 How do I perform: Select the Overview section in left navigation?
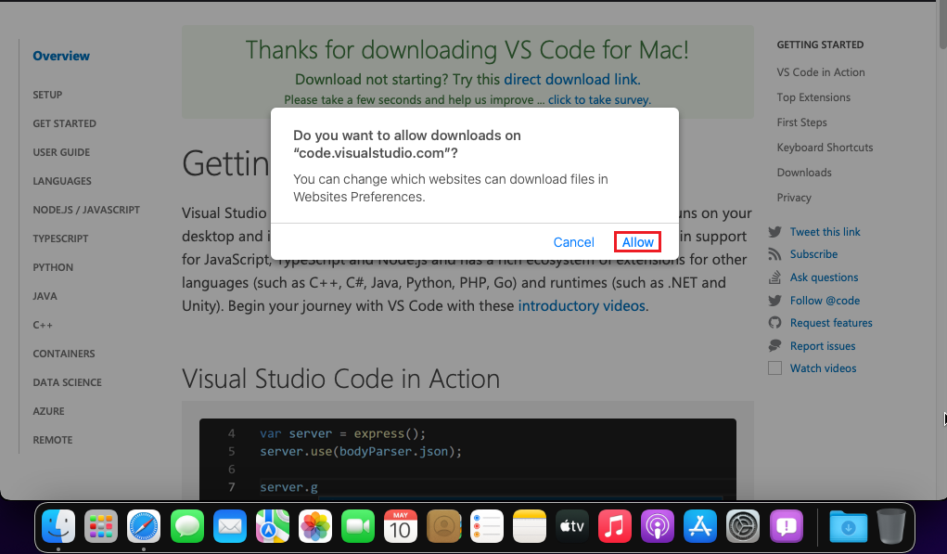point(61,56)
